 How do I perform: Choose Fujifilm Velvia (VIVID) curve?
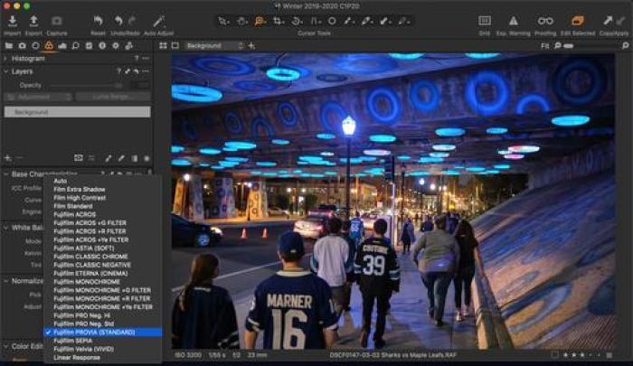[102, 349]
